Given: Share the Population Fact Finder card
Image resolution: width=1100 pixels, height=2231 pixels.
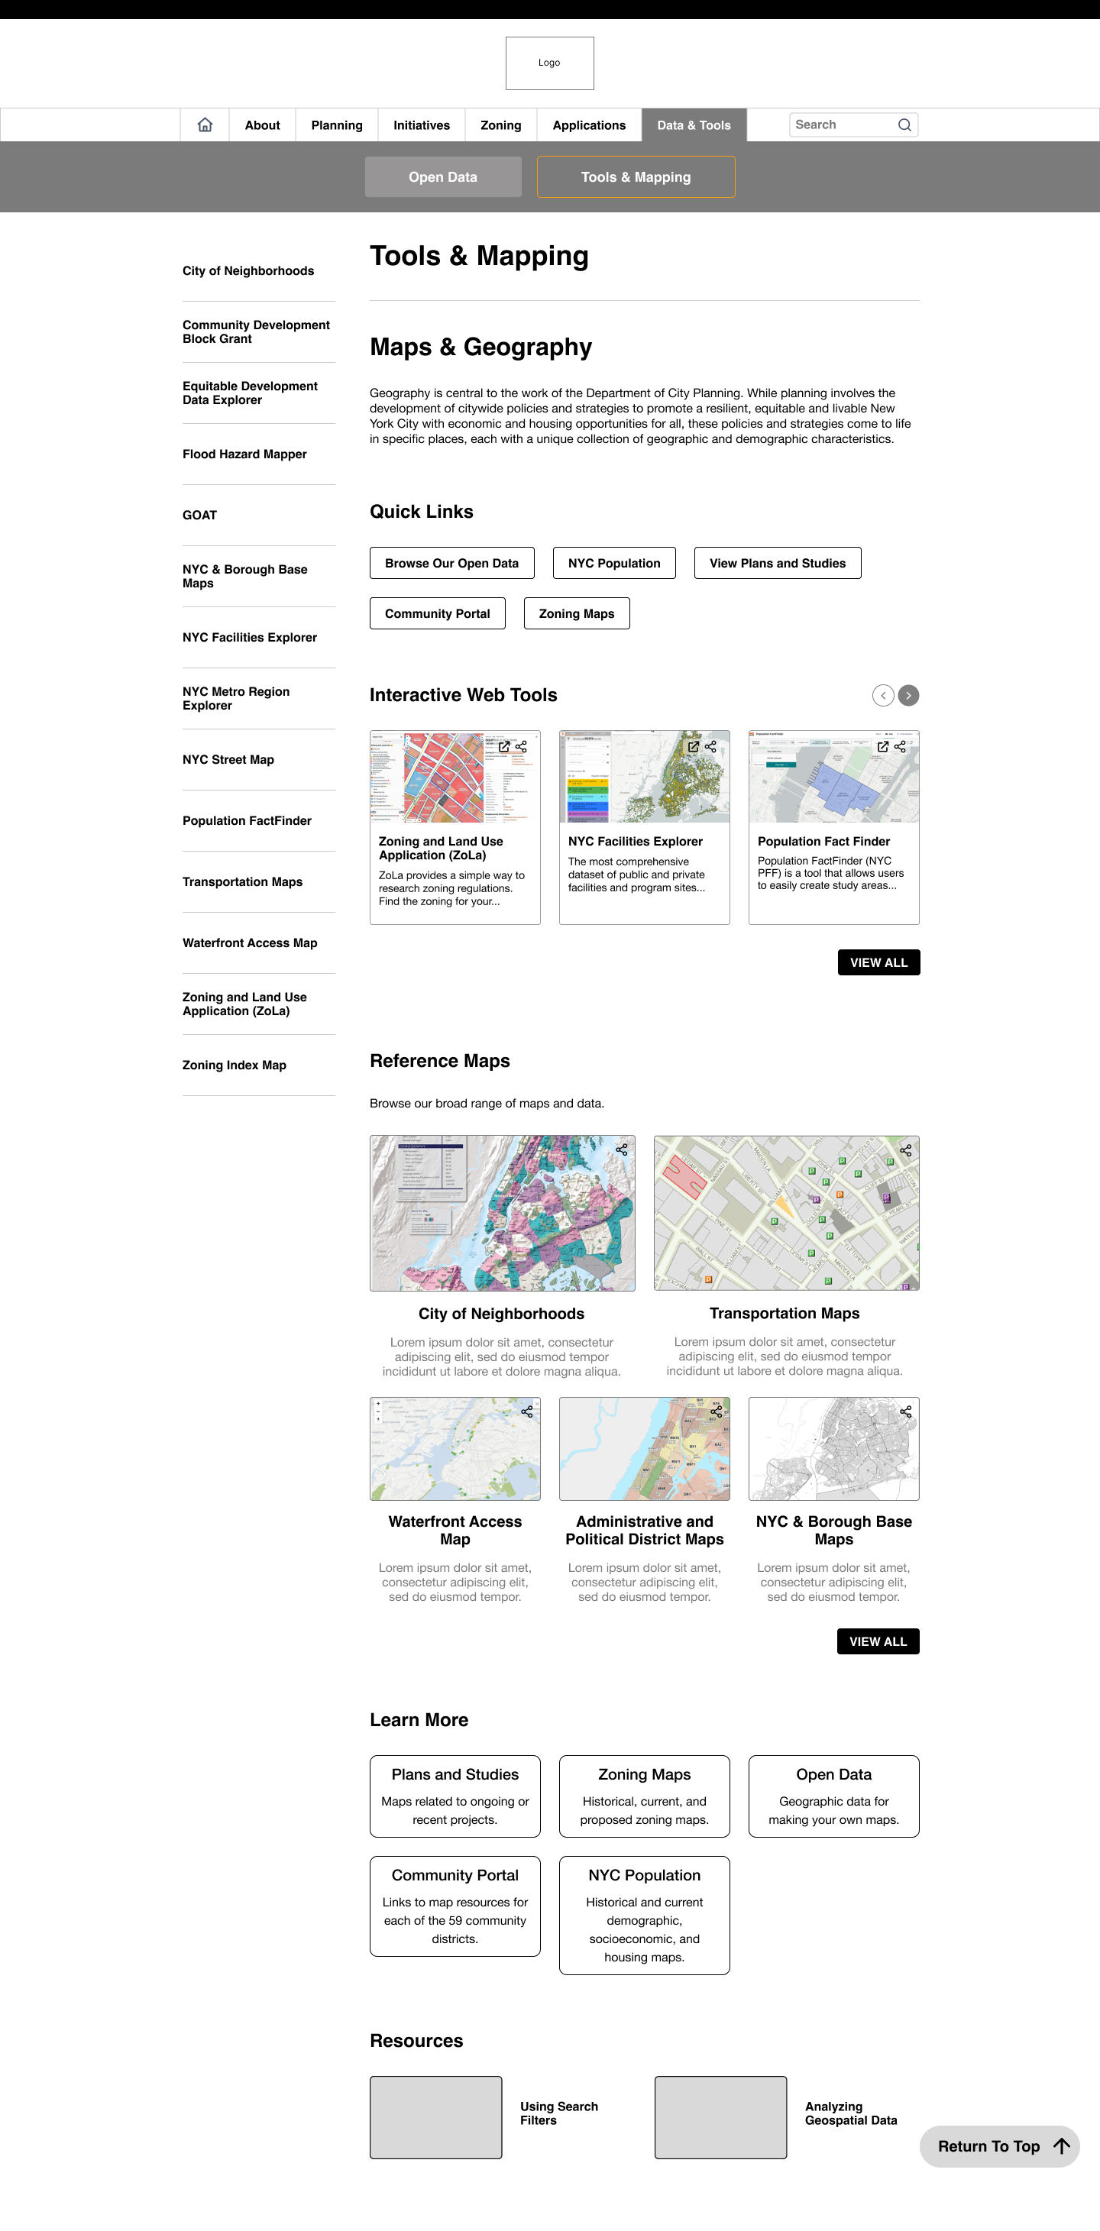Looking at the screenshot, I should pos(900,745).
